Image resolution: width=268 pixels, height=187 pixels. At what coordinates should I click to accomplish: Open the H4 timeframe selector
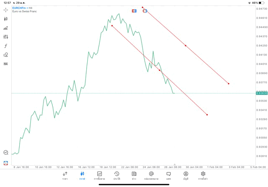[x=5, y=64]
